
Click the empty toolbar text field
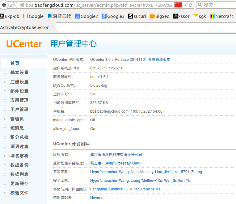pos(146,27)
